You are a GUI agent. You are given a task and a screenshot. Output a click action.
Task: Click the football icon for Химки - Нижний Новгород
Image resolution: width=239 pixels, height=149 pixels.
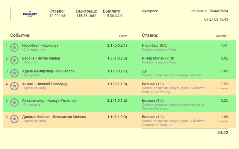click(14, 86)
